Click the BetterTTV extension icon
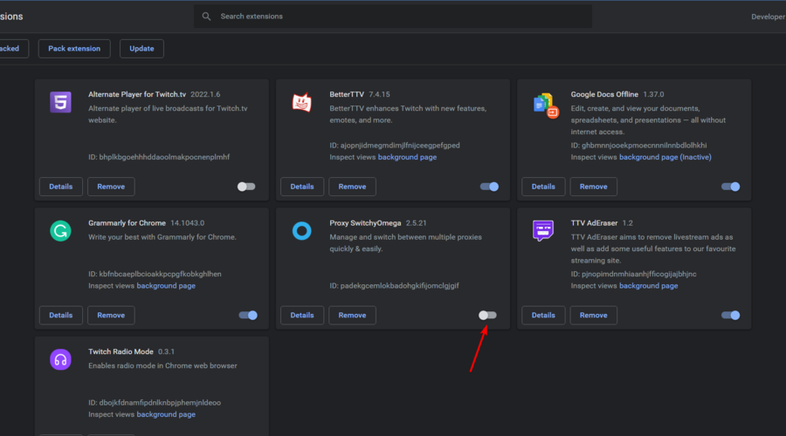The height and width of the screenshot is (436, 786). pyautogui.click(x=301, y=103)
